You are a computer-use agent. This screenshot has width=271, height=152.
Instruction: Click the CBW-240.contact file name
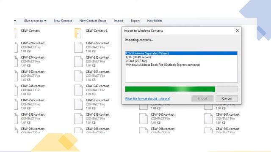[x=33, y=72]
